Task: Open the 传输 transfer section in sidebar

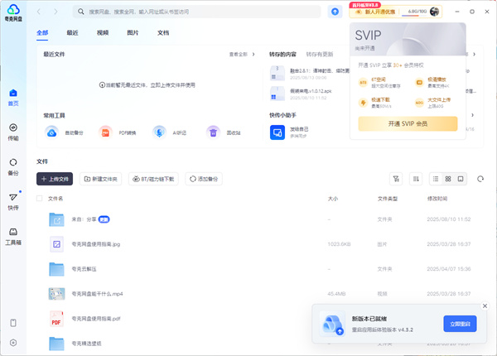Action: pos(13,132)
